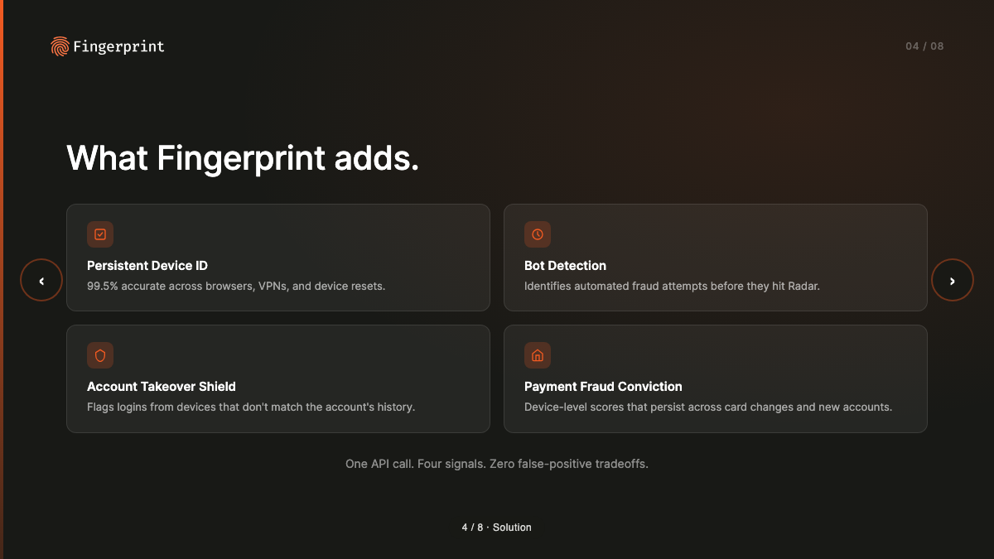Screen dimensions: 994x559
Task: Click 'Flags logins from devices' description
Action: point(251,407)
